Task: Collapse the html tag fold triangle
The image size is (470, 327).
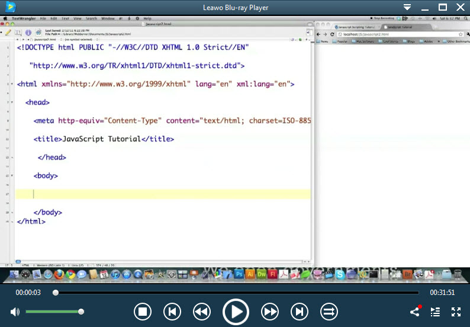Action: pos(12,84)
